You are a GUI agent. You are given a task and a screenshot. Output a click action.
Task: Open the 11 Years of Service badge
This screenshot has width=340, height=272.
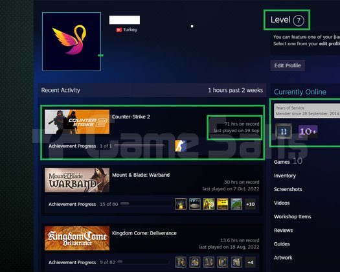pyautogui.click(x=284, y=131)
